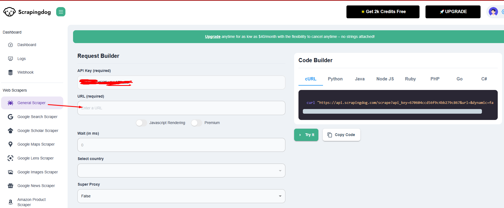This screenshot has height=208, width=504.
Task: Open Google Images Scraper
Action: (x=32, y=172)
